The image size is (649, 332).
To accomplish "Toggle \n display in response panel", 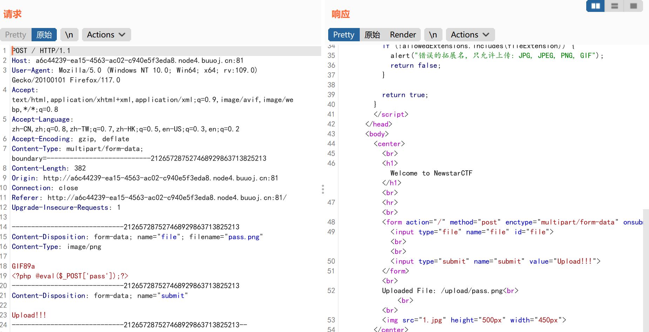I will (x=433, y=35).
